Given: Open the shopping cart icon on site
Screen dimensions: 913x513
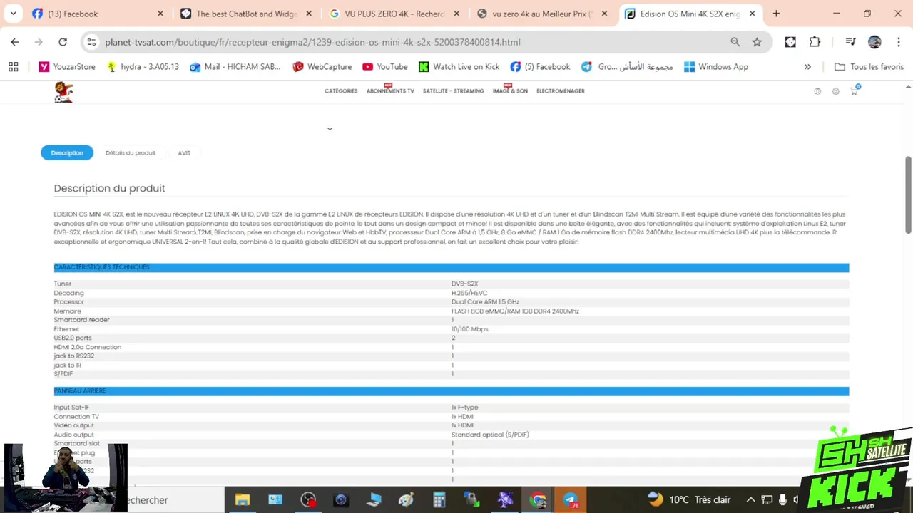Looking at the screenshot, I should (x=854, y=90).
